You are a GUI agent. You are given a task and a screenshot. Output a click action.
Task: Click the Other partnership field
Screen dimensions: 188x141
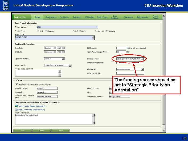(130, 73)
